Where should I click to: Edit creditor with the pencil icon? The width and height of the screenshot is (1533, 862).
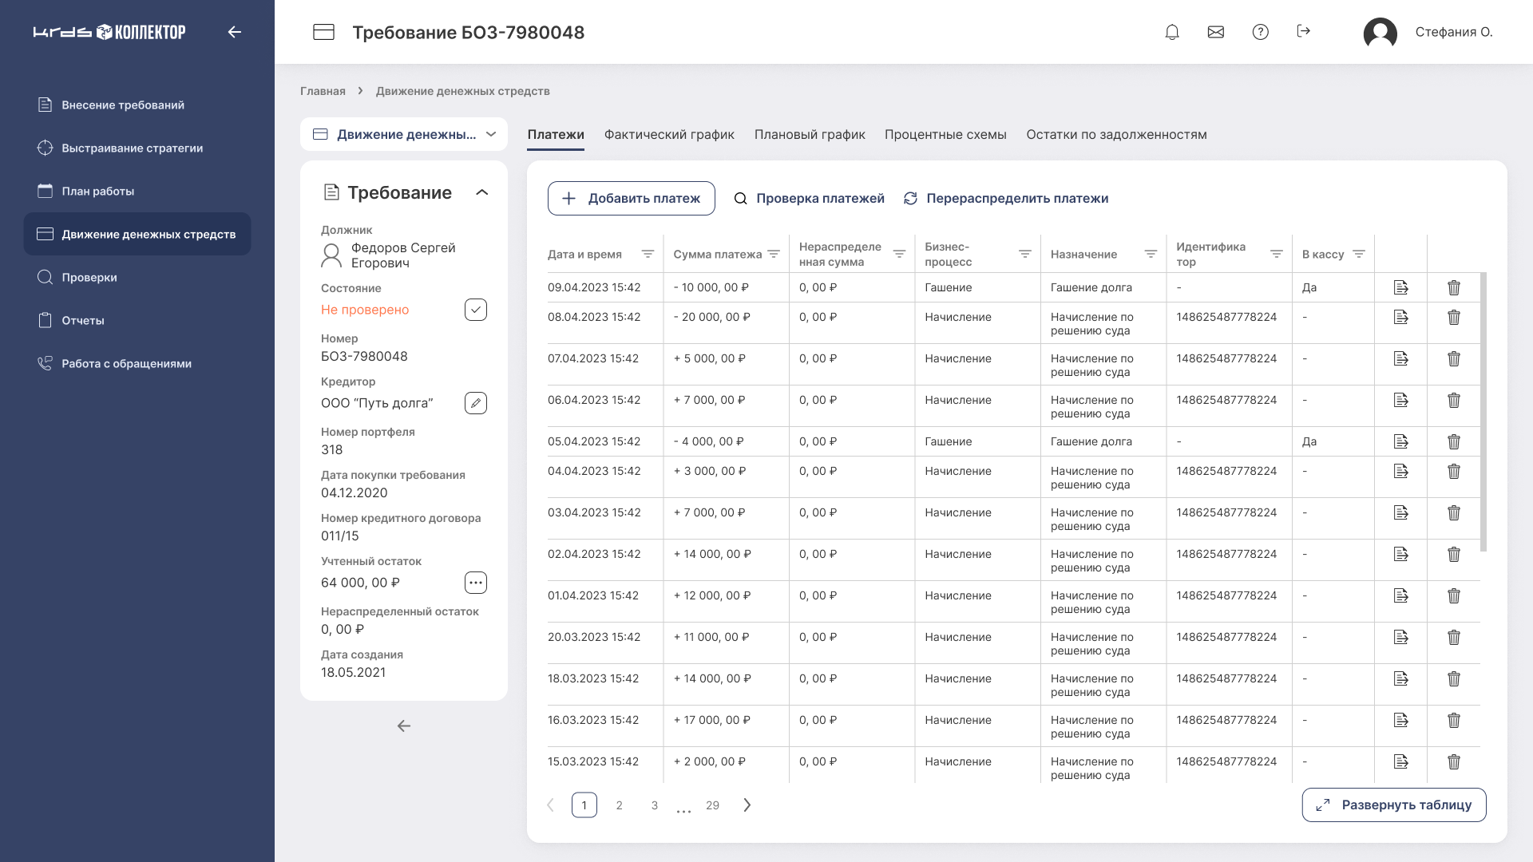[476, 403]
